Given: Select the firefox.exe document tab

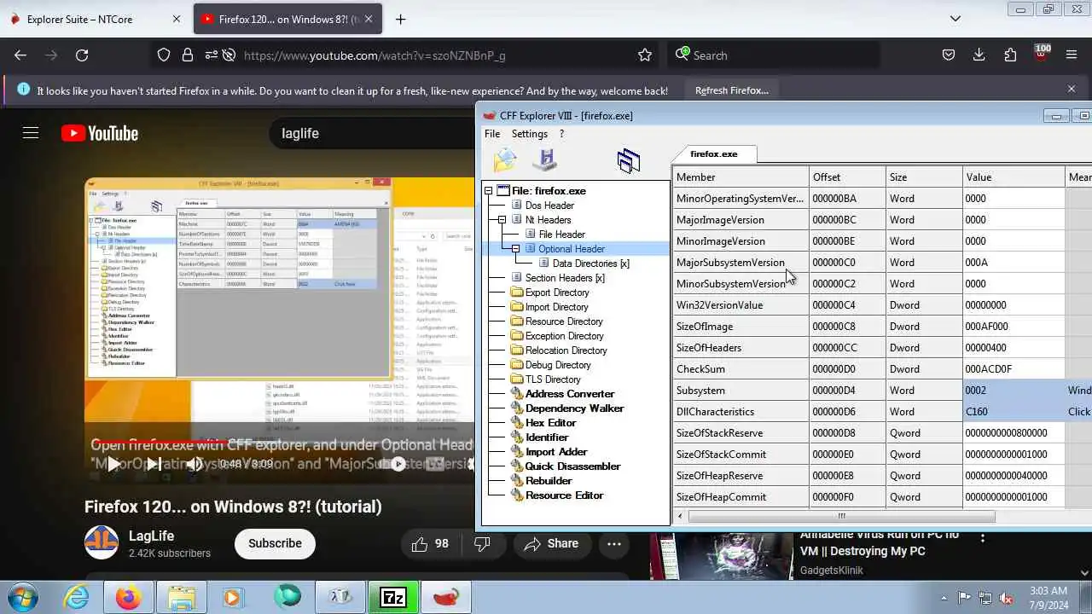Looking at the screenshot, I should [x=713, y=154].
